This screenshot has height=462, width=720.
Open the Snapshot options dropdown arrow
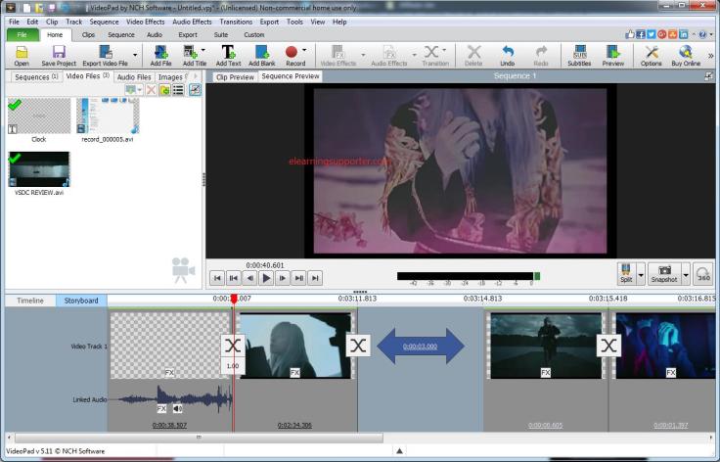pos(686,274)
